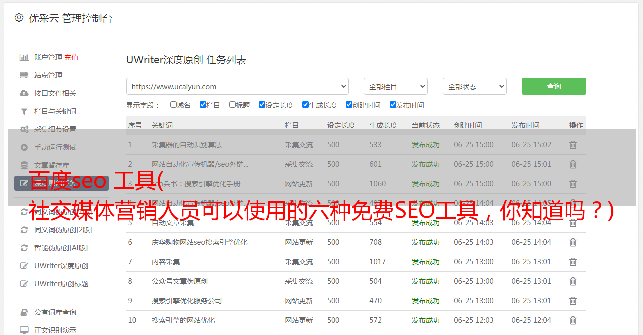The height and width of the screenshot is (335, 643).
Task: Click the 接口文件相关 cloud upload icon
Action: click(x=24, y=93)
